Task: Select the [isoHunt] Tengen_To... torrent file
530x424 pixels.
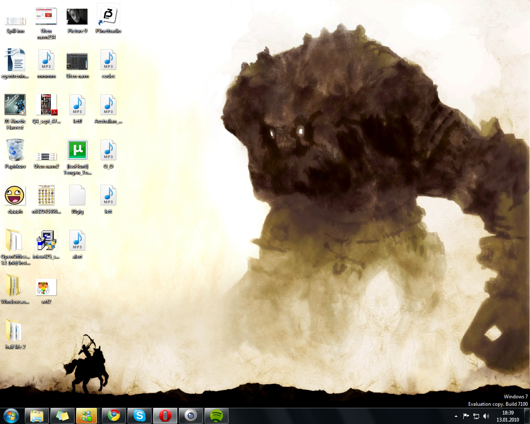Action: (77, 157)
